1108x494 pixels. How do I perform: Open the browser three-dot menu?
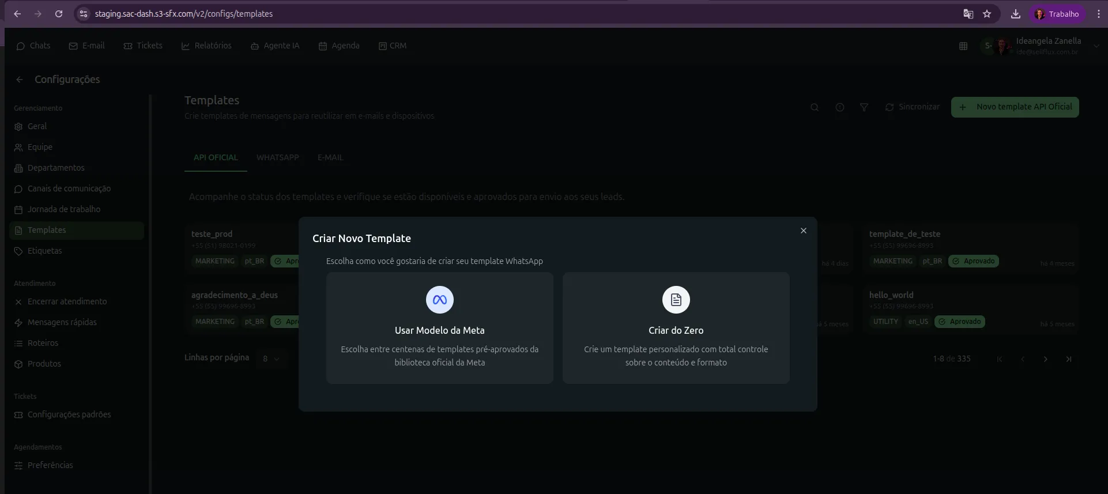click(x=1099, y=14)
